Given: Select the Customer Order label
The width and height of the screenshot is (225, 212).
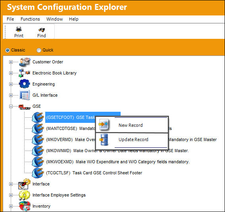Looking at the screenshot, I should pyautogui.click(x=48, y=62).
